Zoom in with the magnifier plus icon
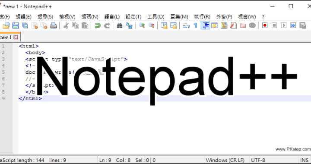Screen dimensions: 311x164 142,25
